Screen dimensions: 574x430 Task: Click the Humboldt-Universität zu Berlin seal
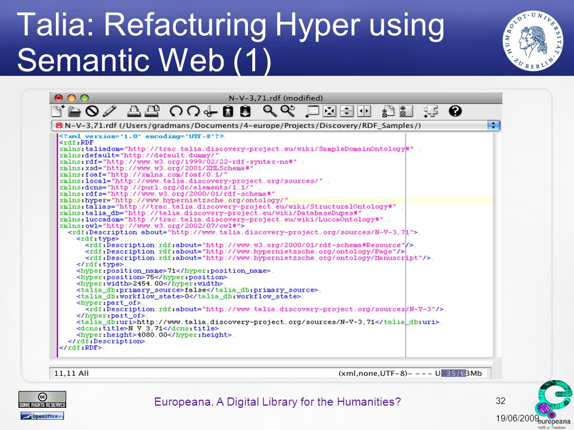[533, 41]
